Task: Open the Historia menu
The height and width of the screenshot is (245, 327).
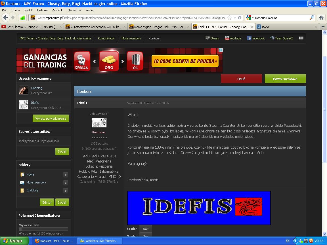Action: tap(42, 10)
